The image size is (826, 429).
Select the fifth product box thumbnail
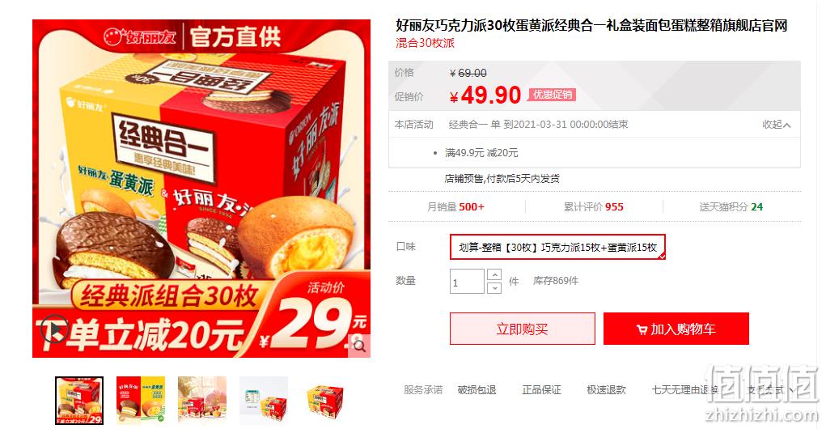324,401
